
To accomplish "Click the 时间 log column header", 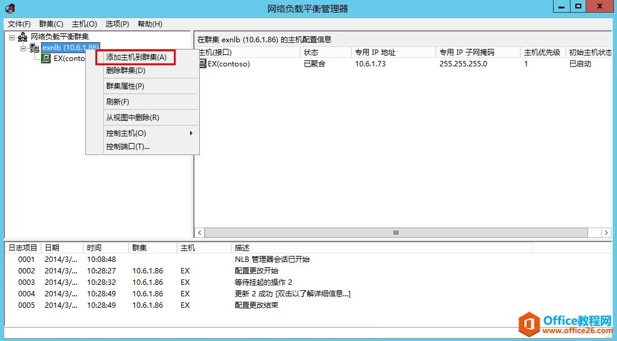I will pos(106,248).
